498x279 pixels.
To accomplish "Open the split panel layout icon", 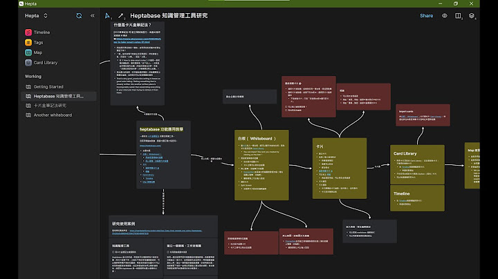I will [x=458, y=15].
